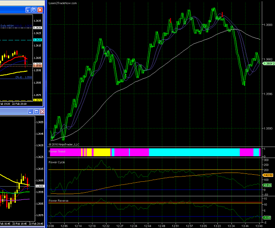The image size is (275, 228).
Task: Click the yellow 1.3571 price tag in upper-left window
Action: click(38, 100)
